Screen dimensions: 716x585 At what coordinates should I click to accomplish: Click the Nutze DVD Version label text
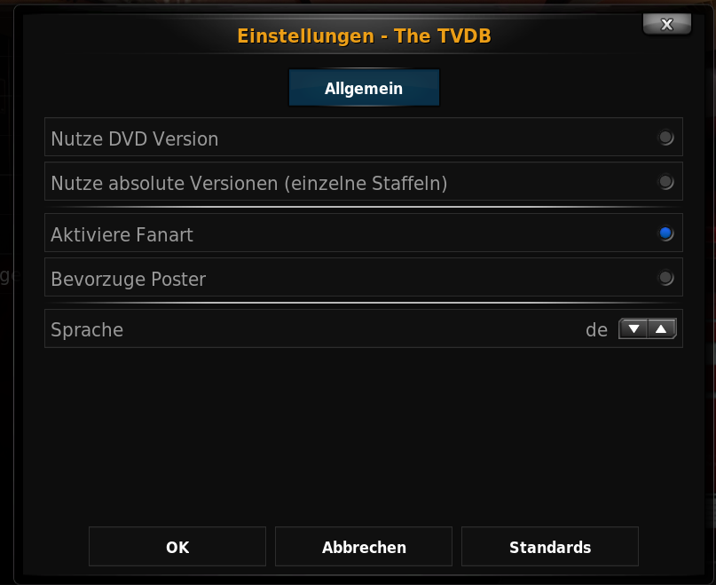[135, 139]
